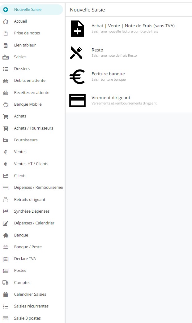Open Ventes HT / Clients section
This screenshot has width=192, height=323.
31,164
